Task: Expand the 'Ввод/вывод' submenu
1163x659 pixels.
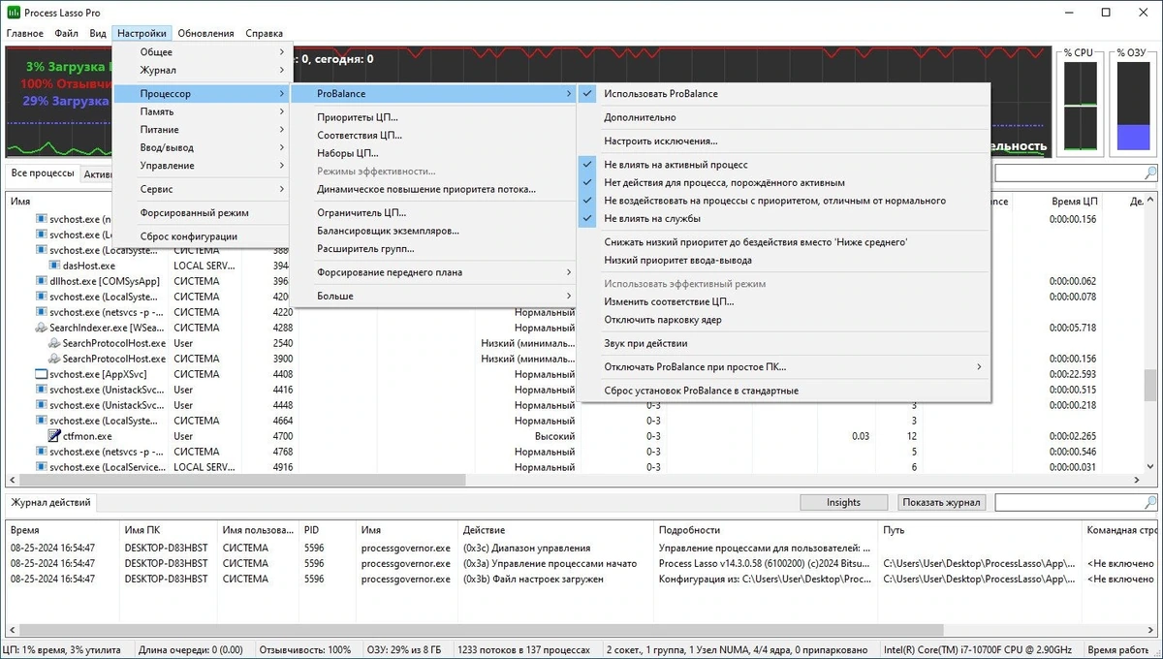Action: (x=203, y=147)
